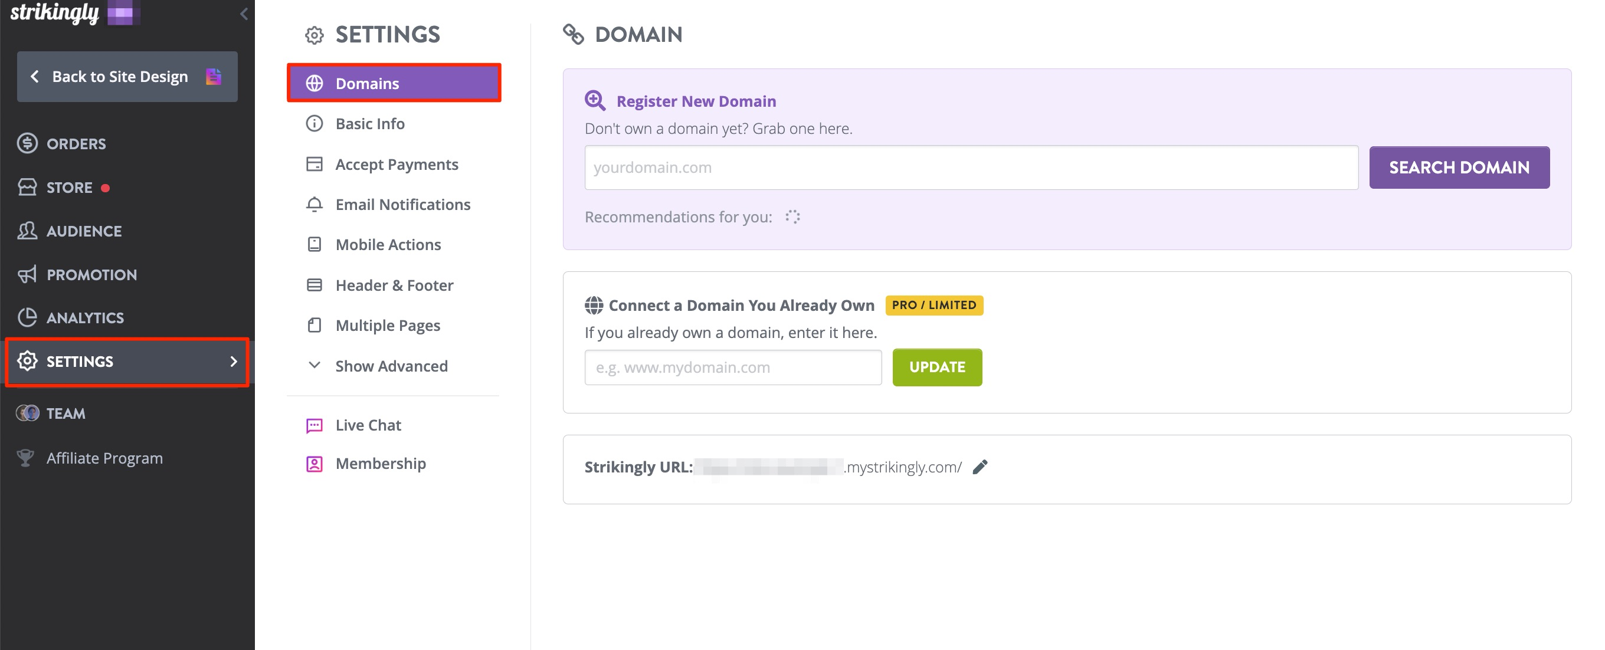Image resolution: width=1605 pixels, height=650 pixels.
Task: Select the Basic Info menu item
Action: (369, 123)
